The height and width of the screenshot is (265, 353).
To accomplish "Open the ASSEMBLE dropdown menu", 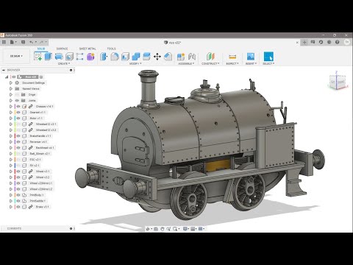I will pyautogui.click(x=186, y=63).
